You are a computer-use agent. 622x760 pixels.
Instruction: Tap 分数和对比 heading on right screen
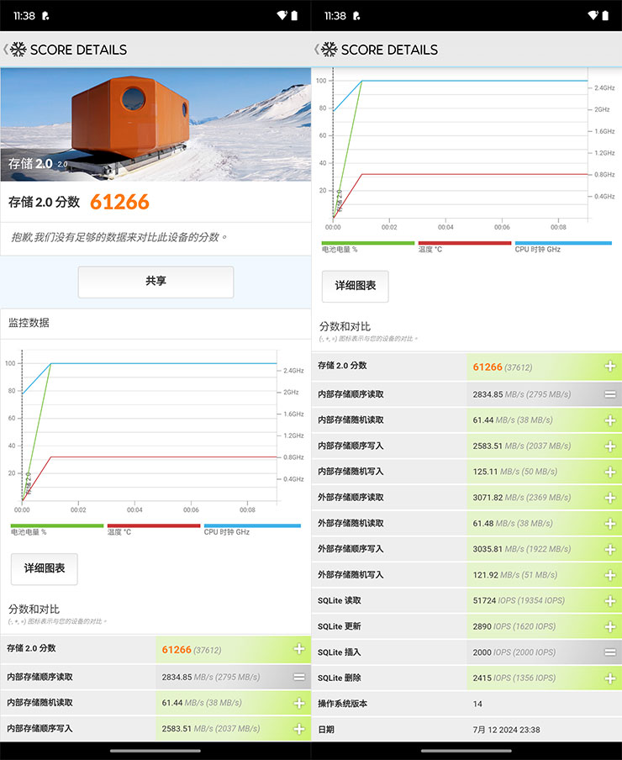tap(345, 326)
